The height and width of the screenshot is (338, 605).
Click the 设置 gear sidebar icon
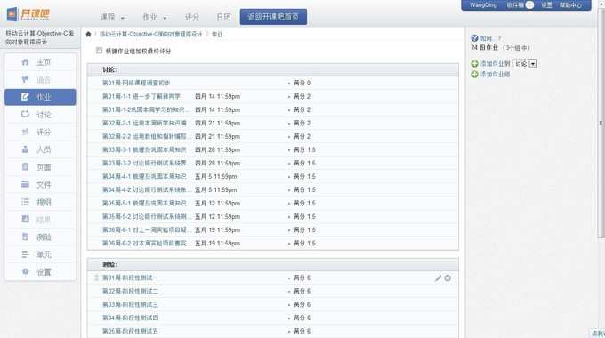[x=25, y=271]
